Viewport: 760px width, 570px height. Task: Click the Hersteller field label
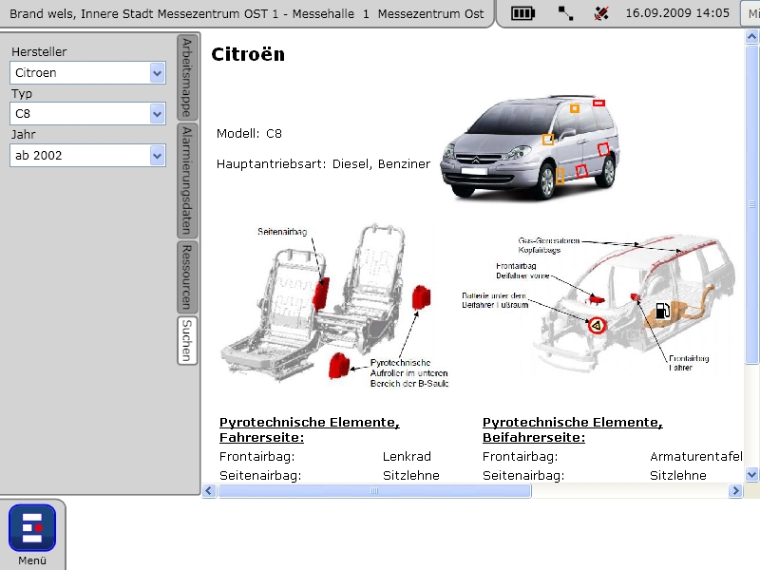coord(39,52)
